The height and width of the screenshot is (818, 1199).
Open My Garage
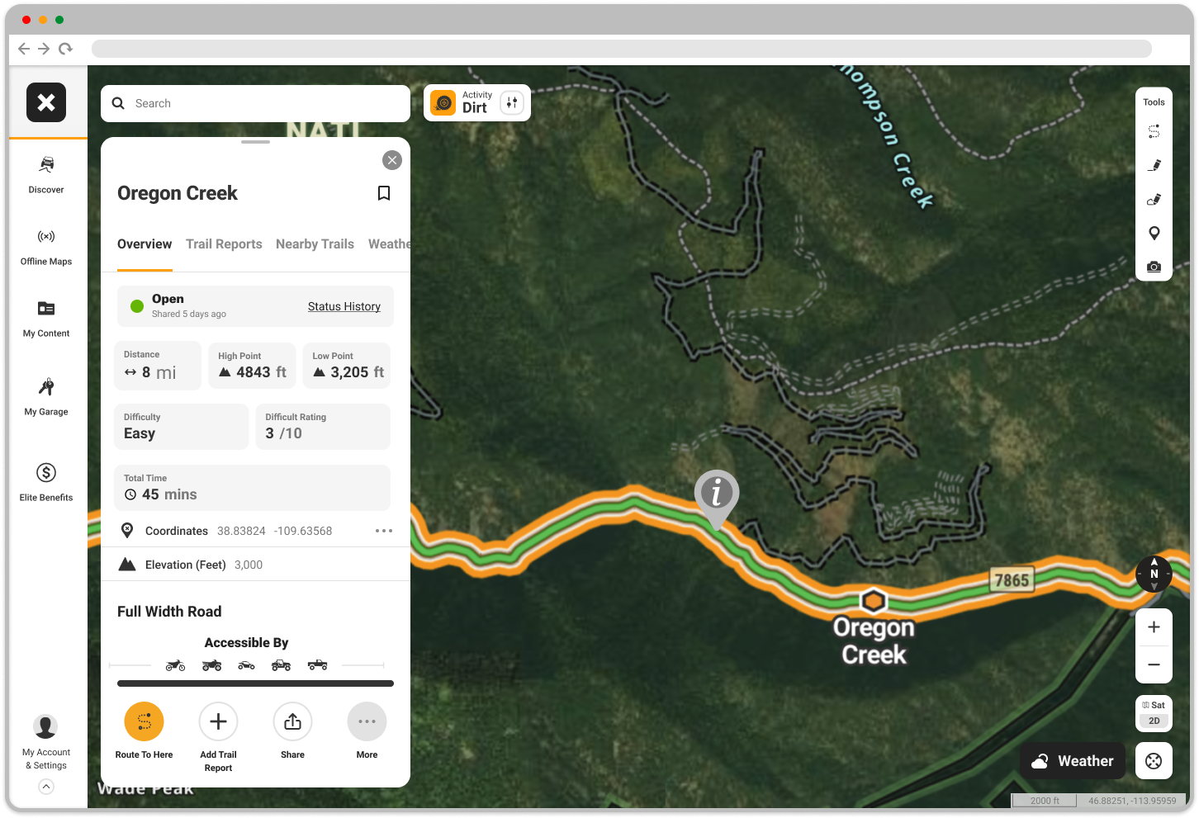tap(46, 397)
